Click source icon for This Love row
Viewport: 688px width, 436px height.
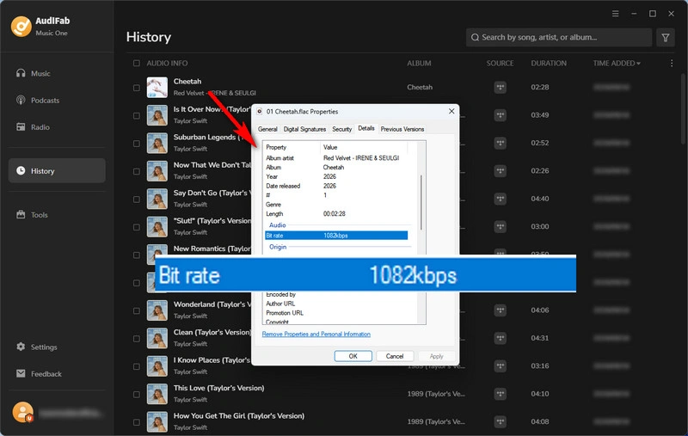[500, 394]
